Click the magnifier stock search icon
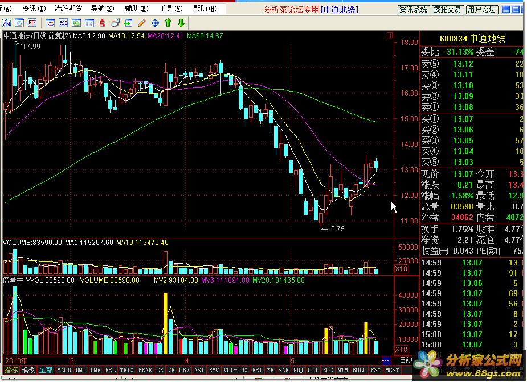Image resolution: width=527 pixels, height=382 pixels. pos(19,23)
